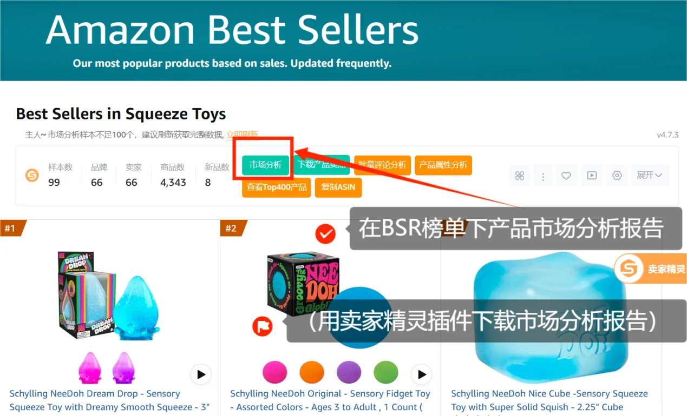Toggle the red checkmark on product #2
The height and width of the screenshot is (416, 687).
coord(325,234)
